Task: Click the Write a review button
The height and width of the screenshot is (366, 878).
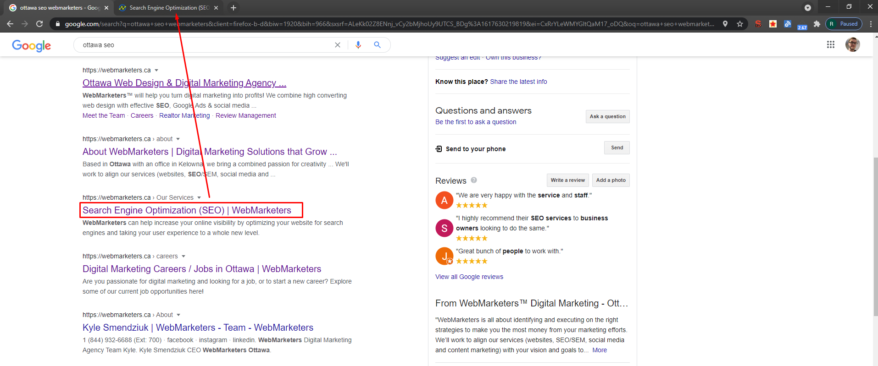Action: [x=567, y=180]
